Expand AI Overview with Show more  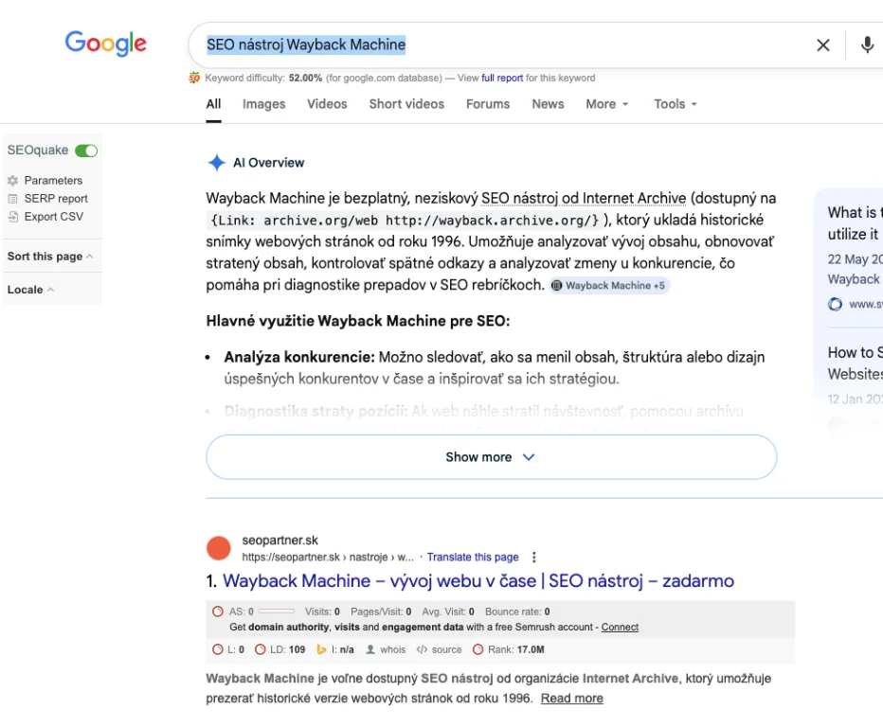pyautogui.click(x=491, y=457)
